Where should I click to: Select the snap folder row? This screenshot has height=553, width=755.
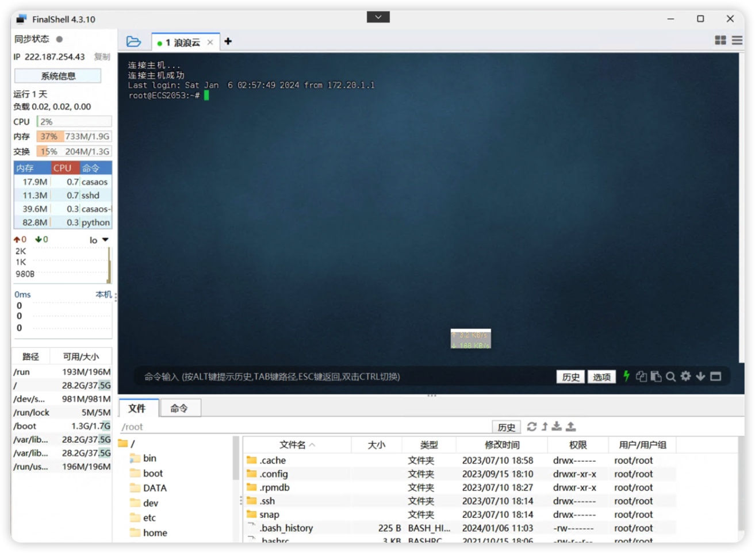tap(460, 514)
